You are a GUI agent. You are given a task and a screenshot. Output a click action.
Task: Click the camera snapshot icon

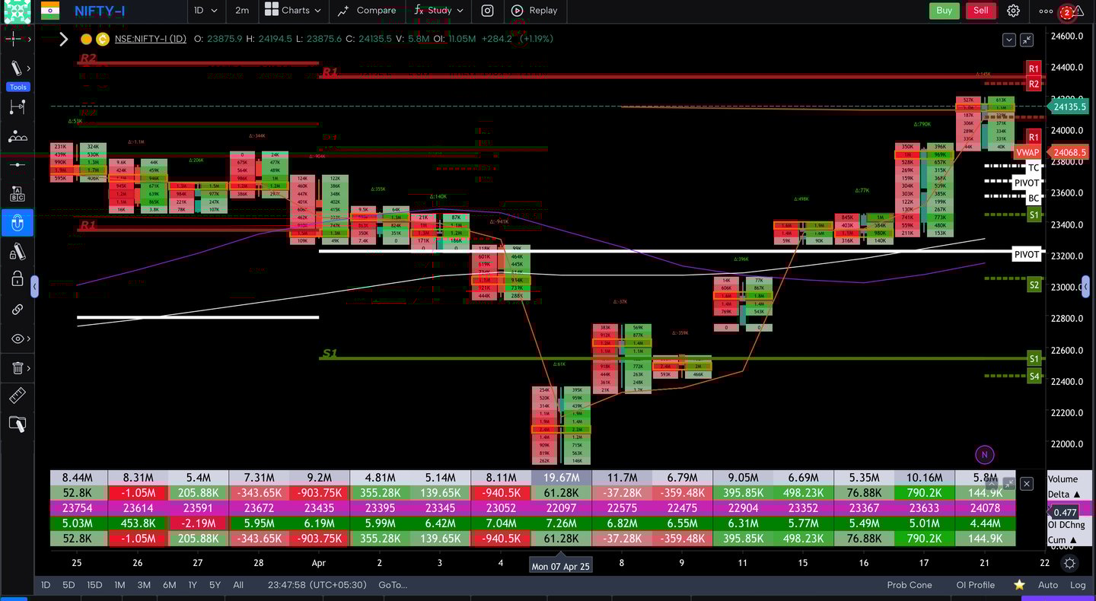(x=487, y=11)
